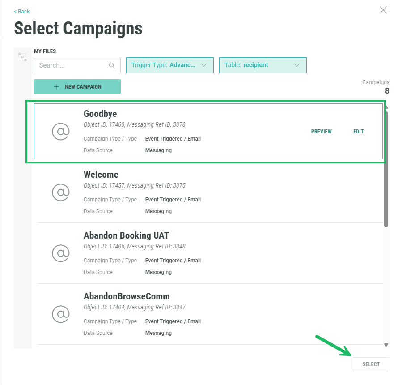Select the Welcome campaign title
This screenshot has height=385, width=402.
pos(101,175)
